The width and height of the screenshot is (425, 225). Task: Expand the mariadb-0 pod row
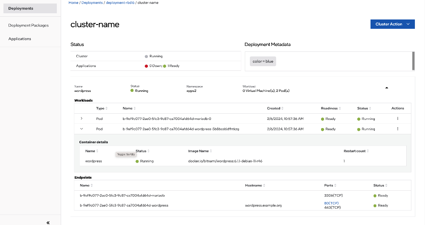81,118
